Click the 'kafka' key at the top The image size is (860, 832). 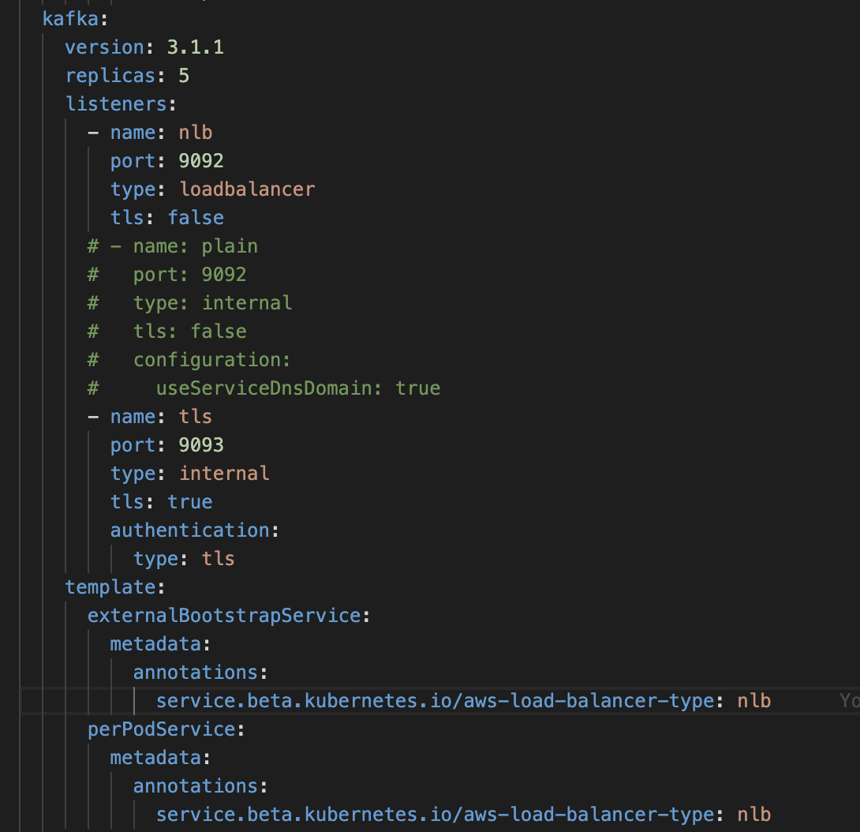[70, 19]
